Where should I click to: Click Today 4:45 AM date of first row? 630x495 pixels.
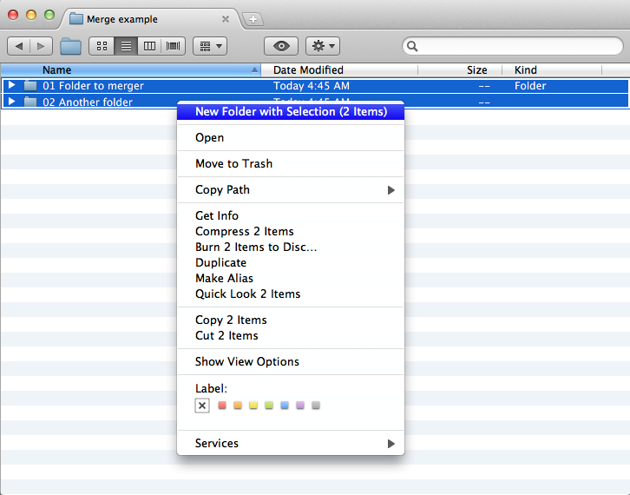pyautogui.click(x=312, y=86)
